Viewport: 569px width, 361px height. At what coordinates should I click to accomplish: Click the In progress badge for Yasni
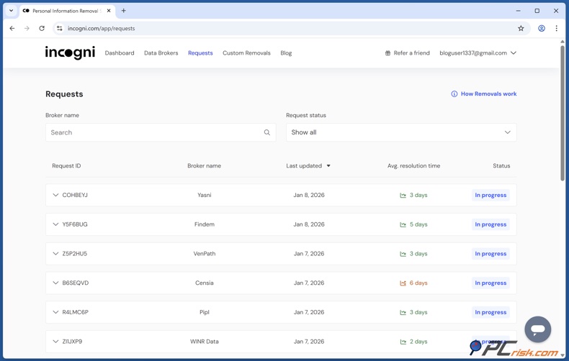point(490,195)
